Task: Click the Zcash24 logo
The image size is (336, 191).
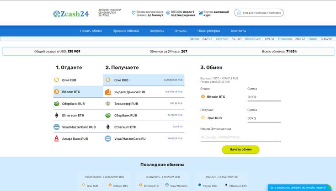Action: point(71,14)
